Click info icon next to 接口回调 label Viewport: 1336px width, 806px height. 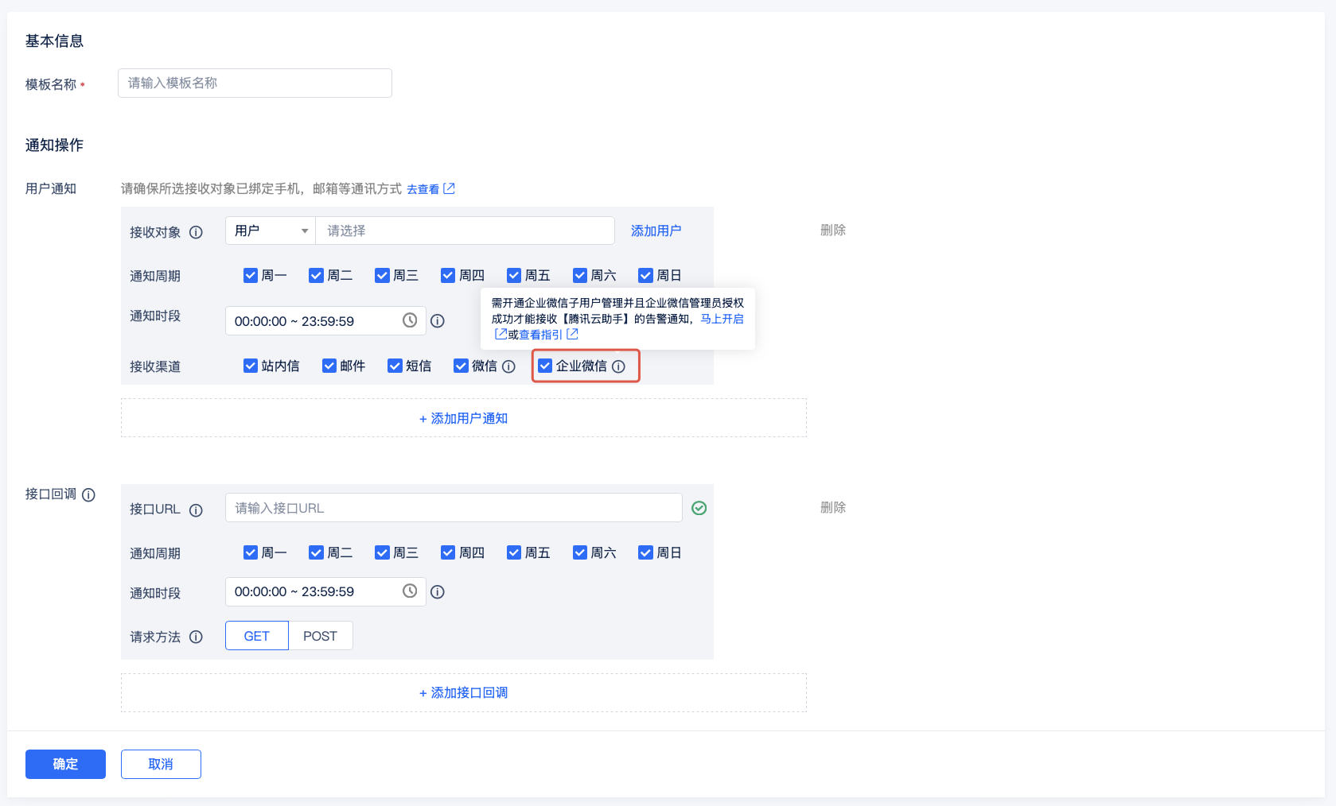(x=88, y=494)
